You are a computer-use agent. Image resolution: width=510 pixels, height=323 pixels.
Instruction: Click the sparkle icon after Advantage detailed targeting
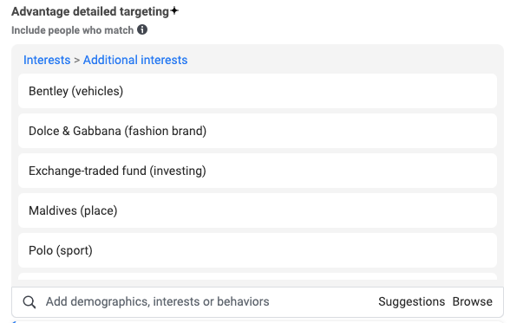174,10
